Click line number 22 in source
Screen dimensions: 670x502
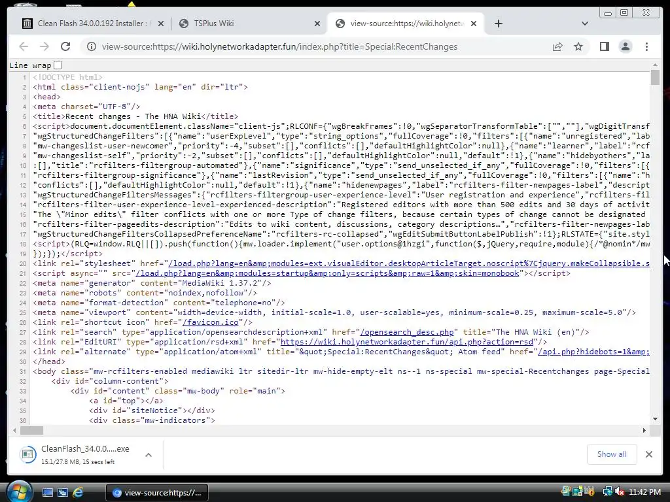[x=23, y=284]
